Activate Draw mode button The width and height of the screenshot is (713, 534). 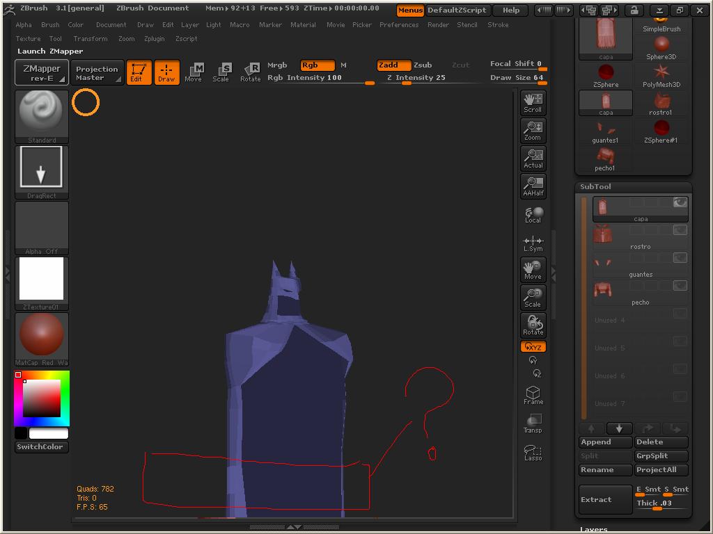[x=166, y=72]
